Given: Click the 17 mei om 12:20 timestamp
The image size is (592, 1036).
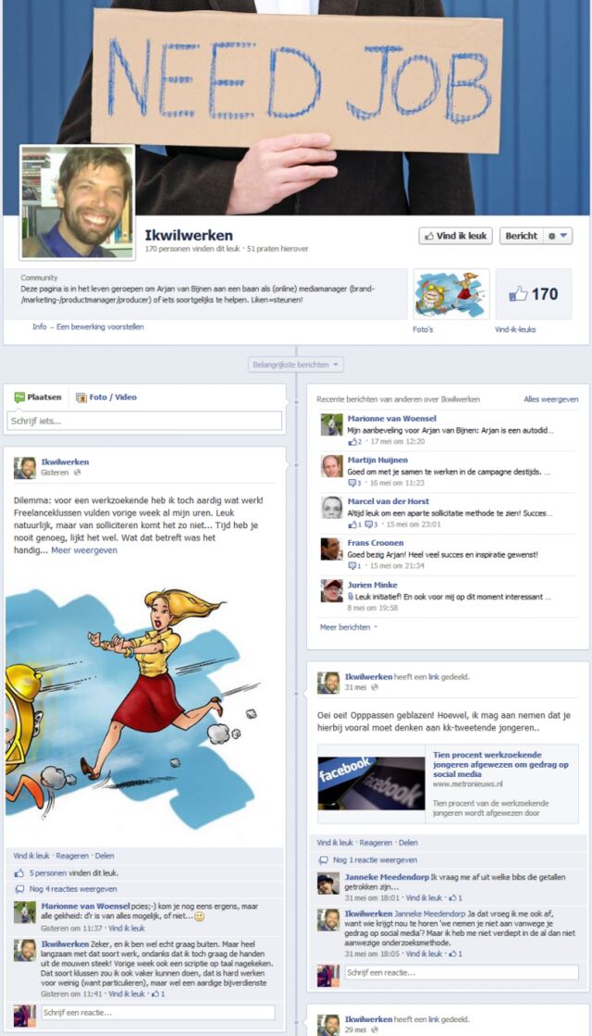Looking at the screenshot, I should click(397, 441).
